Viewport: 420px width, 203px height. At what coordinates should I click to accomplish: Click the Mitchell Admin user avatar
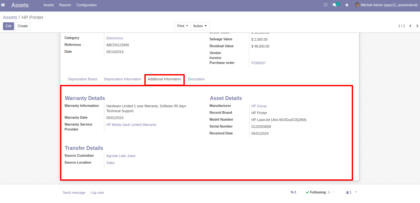pos(357,5)
